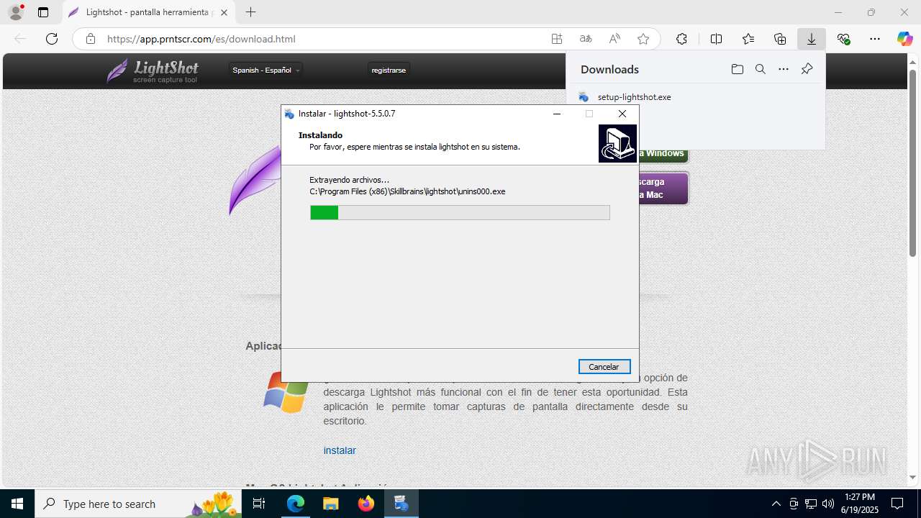The width and height of the screenshot is (921, 518).
Task: Open Firefox from taskbar
Action: (x=366, y=504)
